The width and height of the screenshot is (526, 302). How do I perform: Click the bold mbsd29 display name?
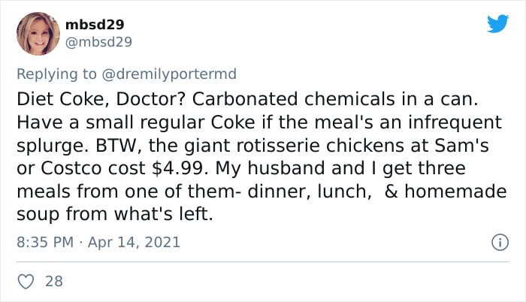click(x=95, y=25)
